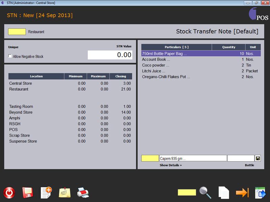The height and width of the screenshot is (202, 270).
Task: Click the quantity field beside Capers
Action: pyautogui.click(x=240, y=158)
